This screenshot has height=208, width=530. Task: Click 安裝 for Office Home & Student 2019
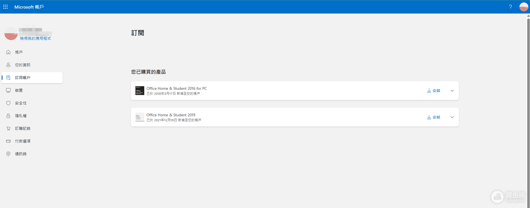[434, 117]
